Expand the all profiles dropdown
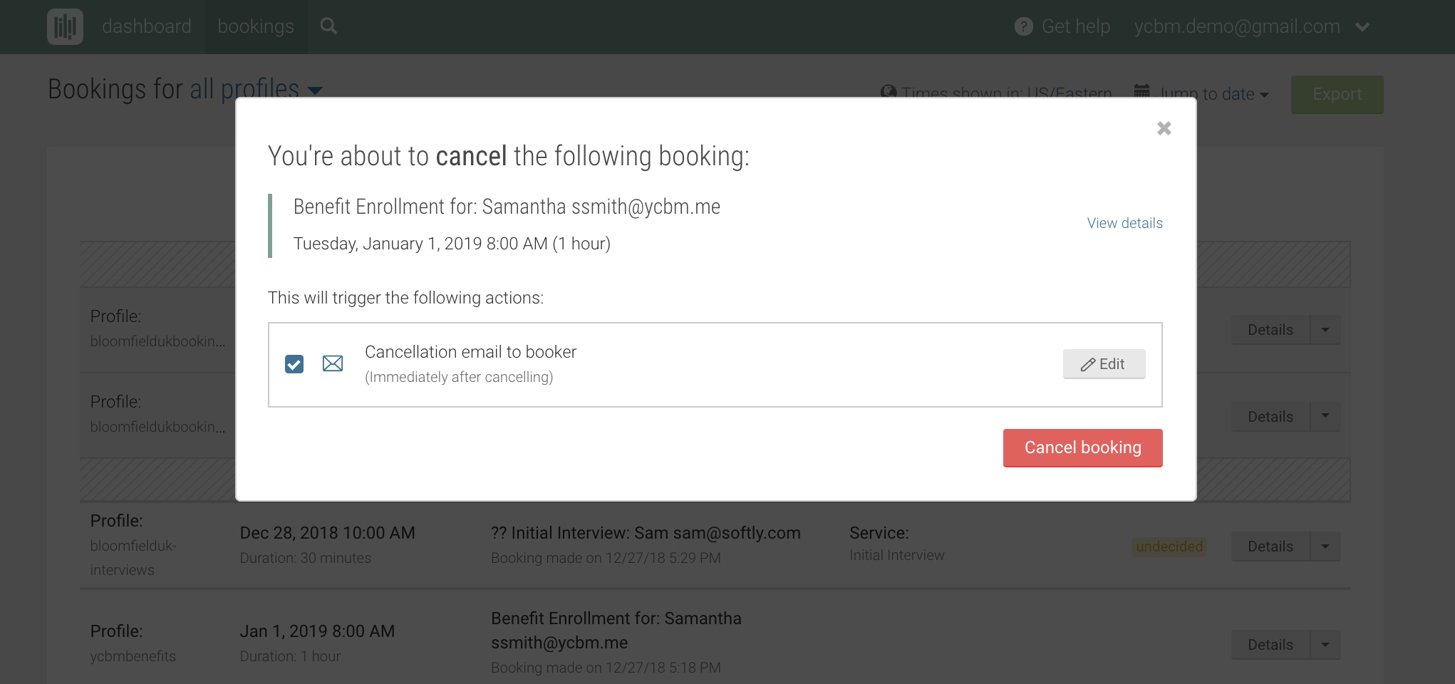Viewport: 1455px width, 684px height. point(256,89)
